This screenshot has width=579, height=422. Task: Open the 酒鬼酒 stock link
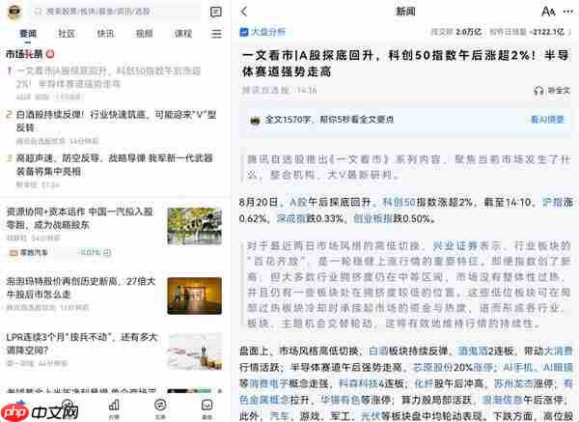pyautogui.click(x=473, y=352)
